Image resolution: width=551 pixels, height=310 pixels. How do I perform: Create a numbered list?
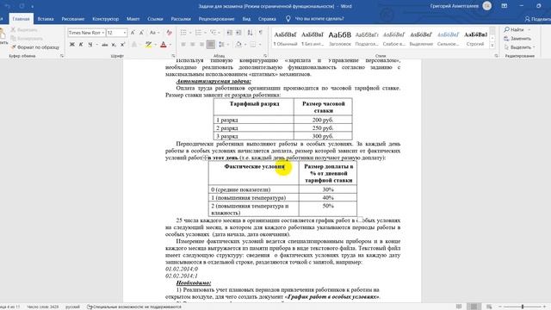click(199, 33)
